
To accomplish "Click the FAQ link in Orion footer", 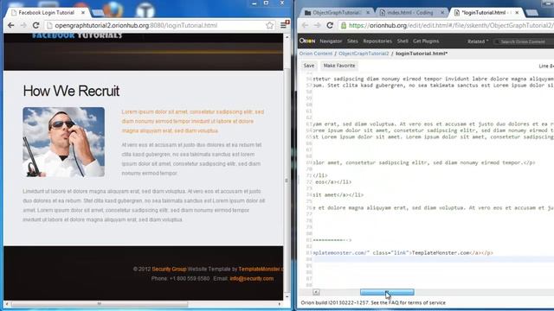I will (x=393, y=302).
